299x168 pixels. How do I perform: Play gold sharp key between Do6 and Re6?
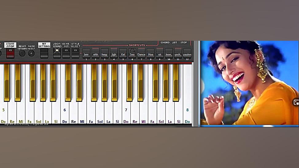(x=68, y=82)
